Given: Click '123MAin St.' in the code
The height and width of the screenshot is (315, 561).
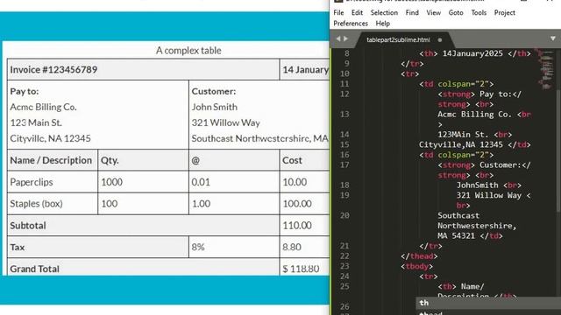Looking at the screenshot, I should pos(463,135).
